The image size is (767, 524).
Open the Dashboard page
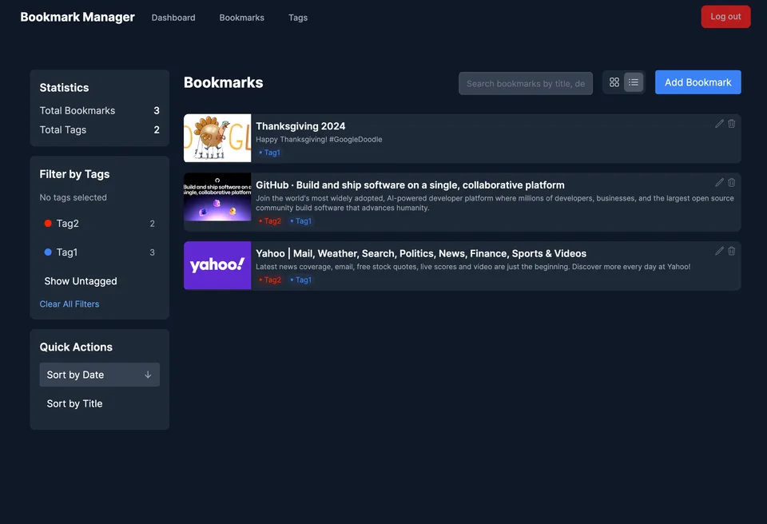coord(173,18)
